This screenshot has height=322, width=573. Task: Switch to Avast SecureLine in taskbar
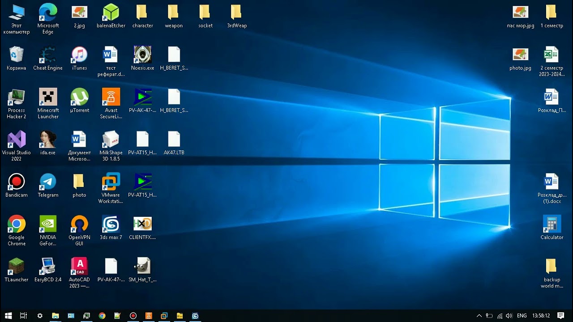tap(149, 316)
